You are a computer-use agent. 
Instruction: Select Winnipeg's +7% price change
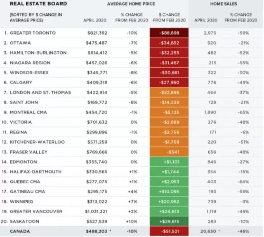[x=133, y=201]
